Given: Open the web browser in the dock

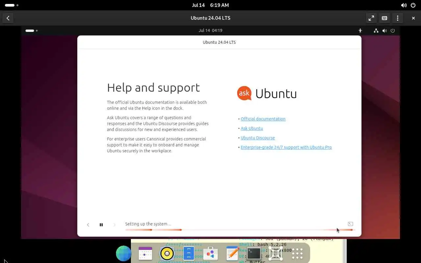Looking at the screenshot, I should click(x=124, y=253).
